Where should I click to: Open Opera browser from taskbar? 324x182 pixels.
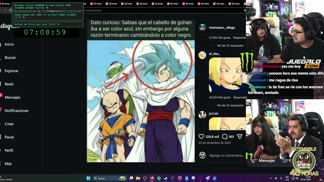tap(200, 178)
